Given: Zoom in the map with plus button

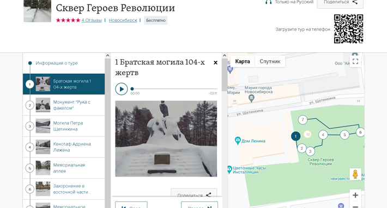Looking at the screenshot, I should [355, 195].
